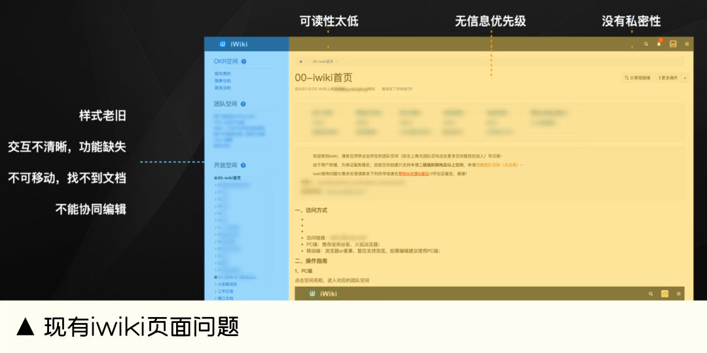Viewport: 707px width, 353px height.
Task: Open the dropdown next to the breadcrumb home icon
Action: tap(306, 61)
